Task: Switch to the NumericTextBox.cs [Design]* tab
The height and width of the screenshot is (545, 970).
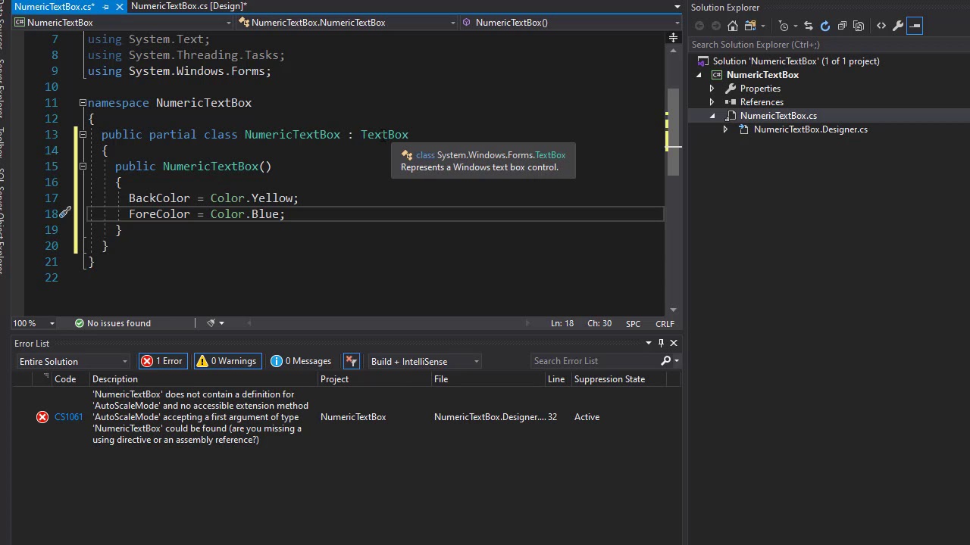Action: (x=189, y=6)
